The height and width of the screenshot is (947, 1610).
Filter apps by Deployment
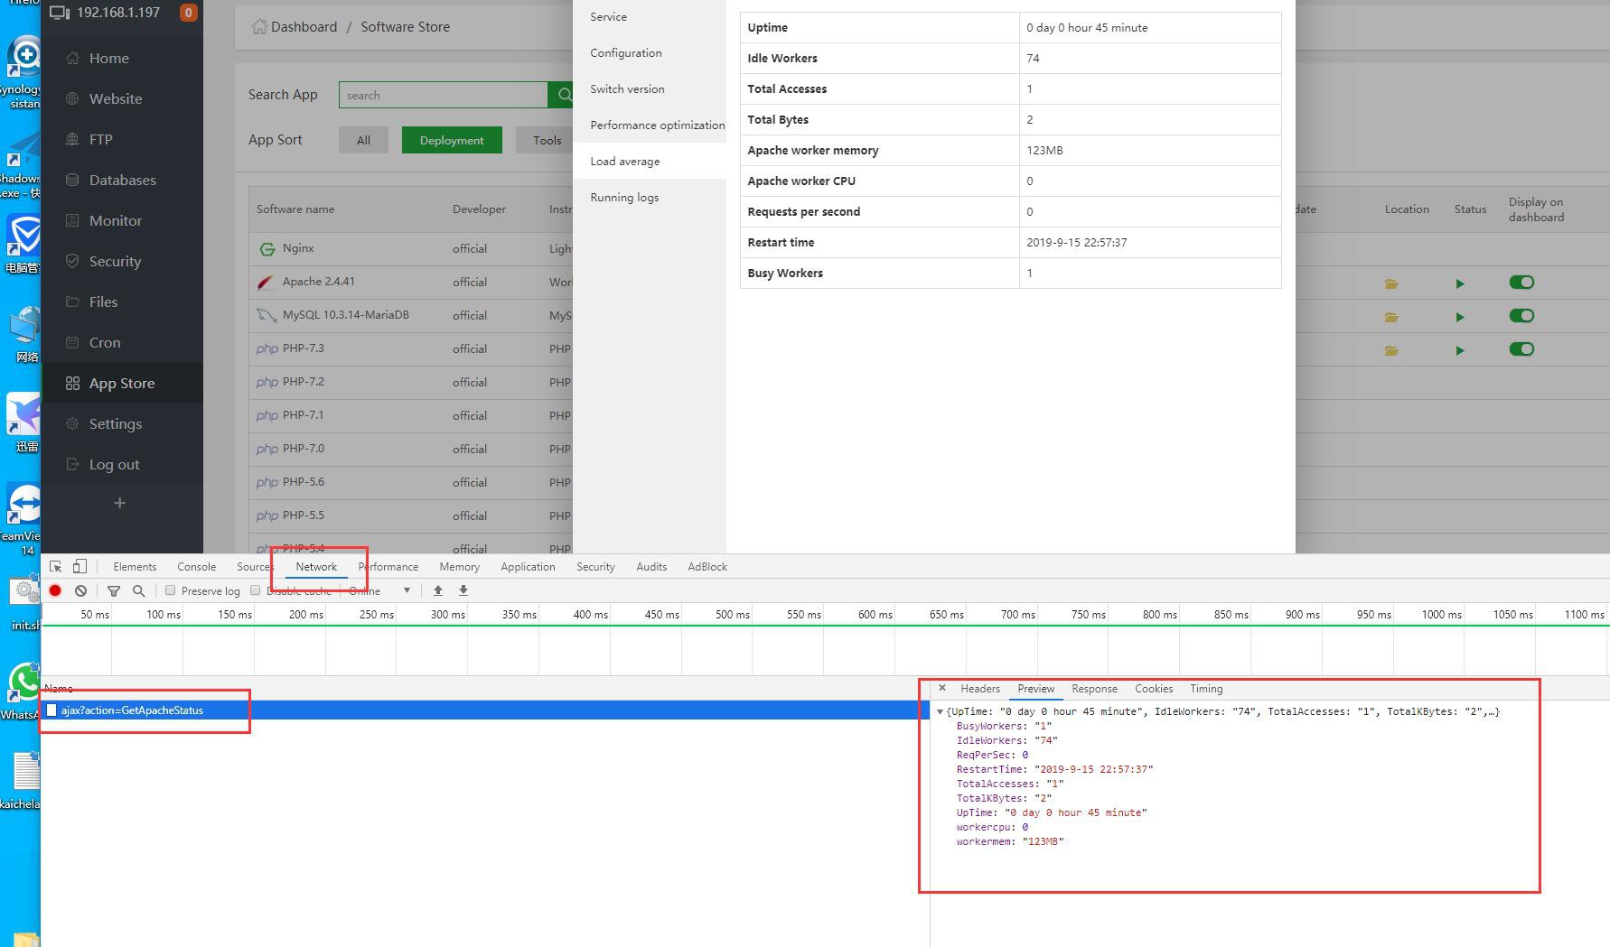point(452,140)
